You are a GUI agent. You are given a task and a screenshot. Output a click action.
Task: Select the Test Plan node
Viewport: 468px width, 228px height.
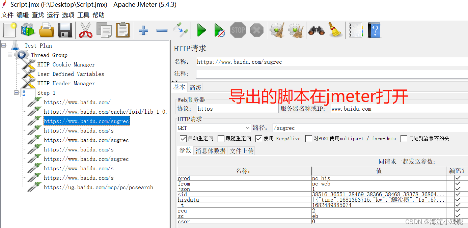point(38,46)
